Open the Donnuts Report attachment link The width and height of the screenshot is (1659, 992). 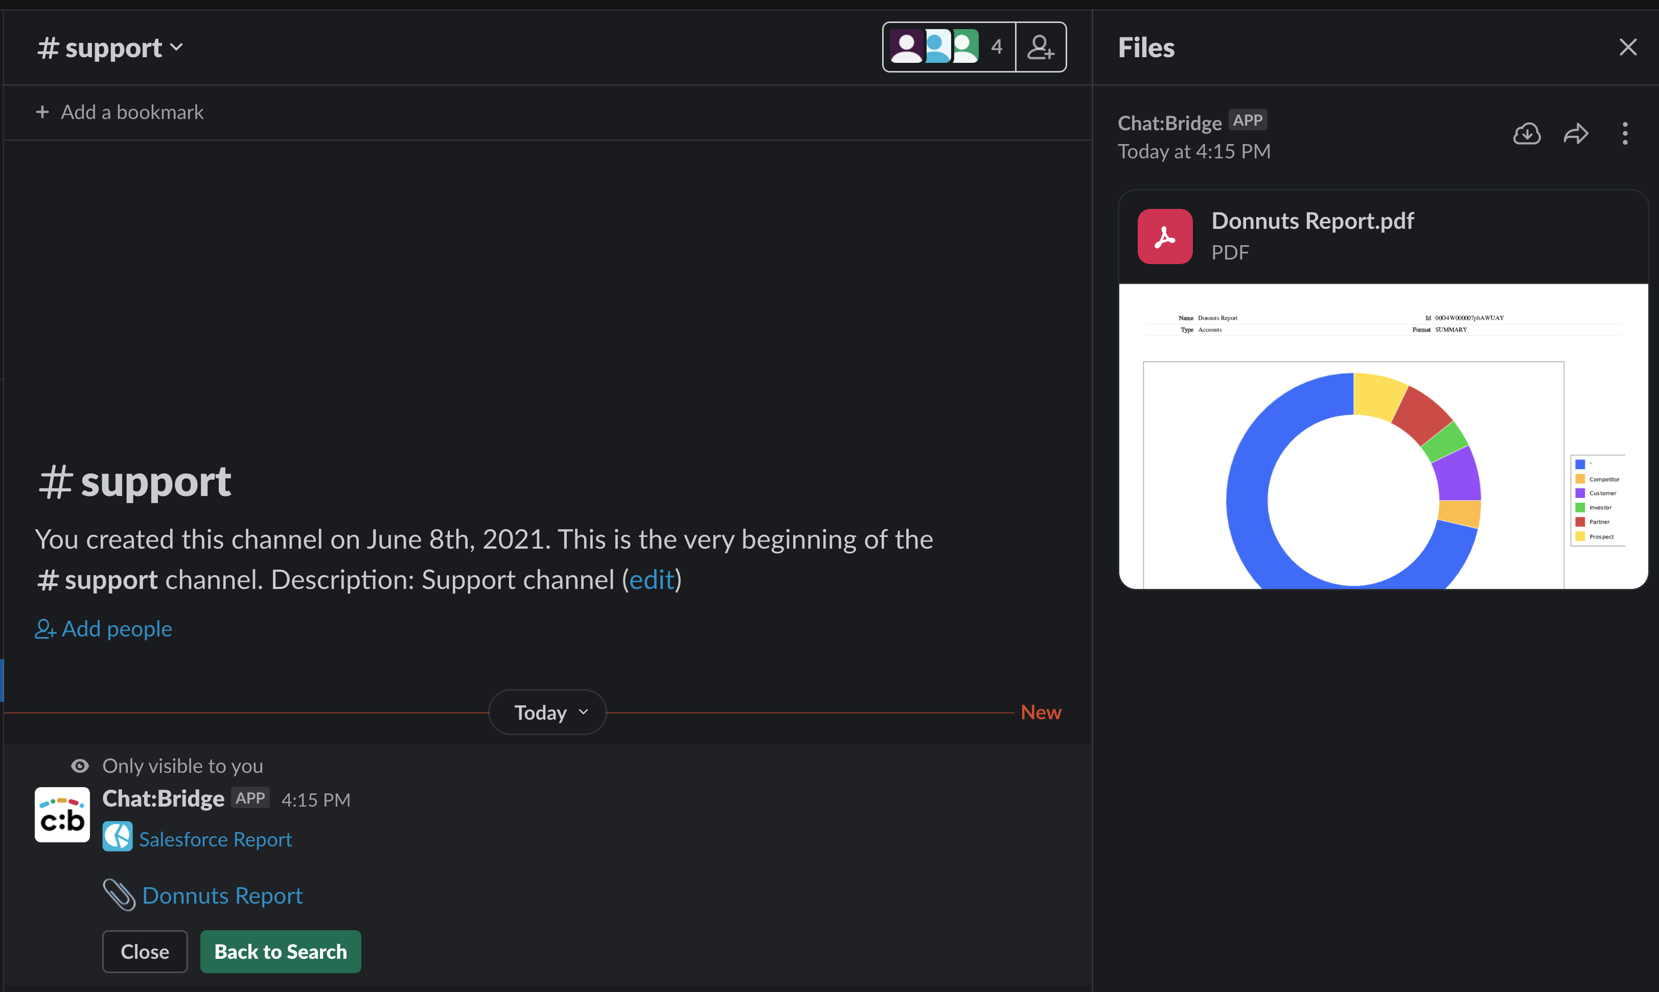[x=223, y=896]
